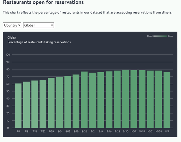Select the 9/2 bar
Screen dimensions: 181x142
tap(93, 100)
